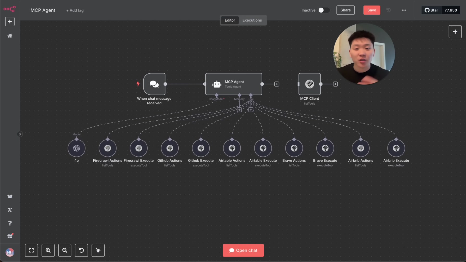Click the red trigger lightning bolt icon

[x=138, y=84]
